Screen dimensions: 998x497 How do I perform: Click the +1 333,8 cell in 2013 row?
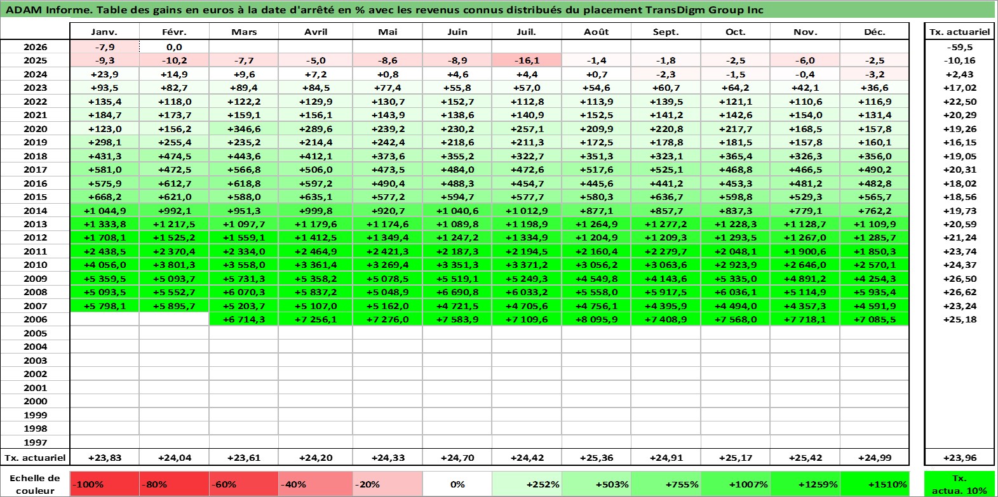tap(104, 224)
